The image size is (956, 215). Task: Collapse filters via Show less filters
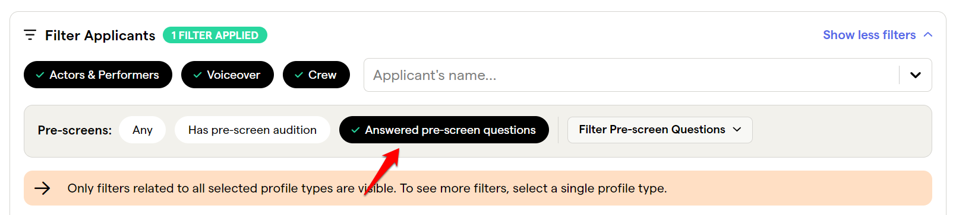[878, 35]
